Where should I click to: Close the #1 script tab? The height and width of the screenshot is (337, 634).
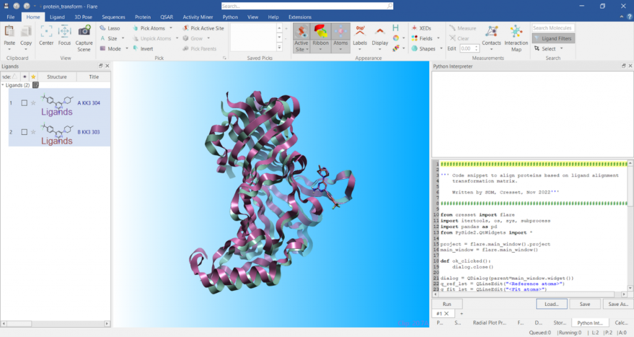(446, 313)
